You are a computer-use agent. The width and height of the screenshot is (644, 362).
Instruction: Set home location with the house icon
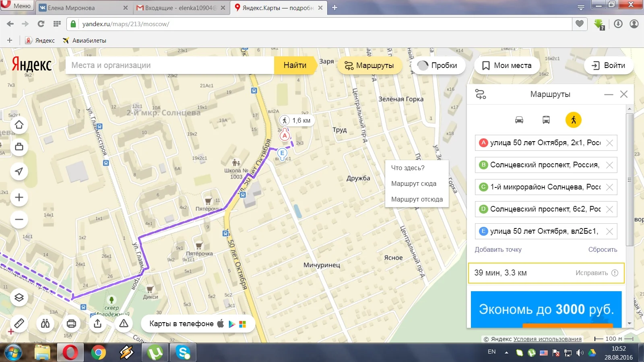click(19, 125)
